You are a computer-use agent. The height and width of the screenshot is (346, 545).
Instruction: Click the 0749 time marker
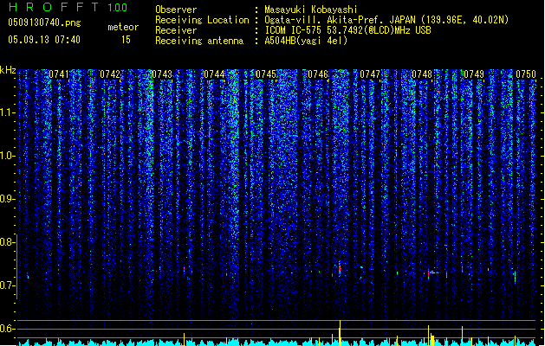[x=474, y=74]
